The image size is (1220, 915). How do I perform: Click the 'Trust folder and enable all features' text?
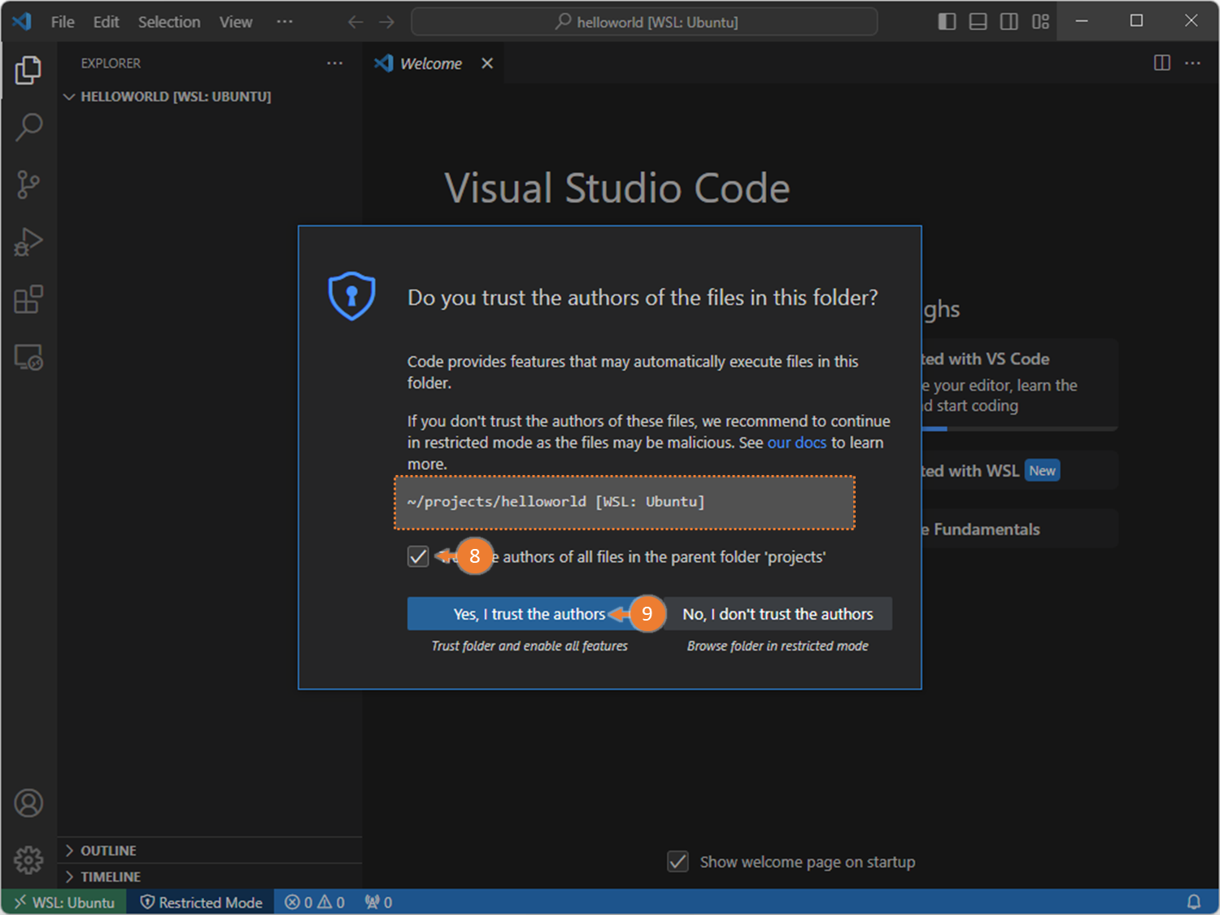tap(529, 646)
